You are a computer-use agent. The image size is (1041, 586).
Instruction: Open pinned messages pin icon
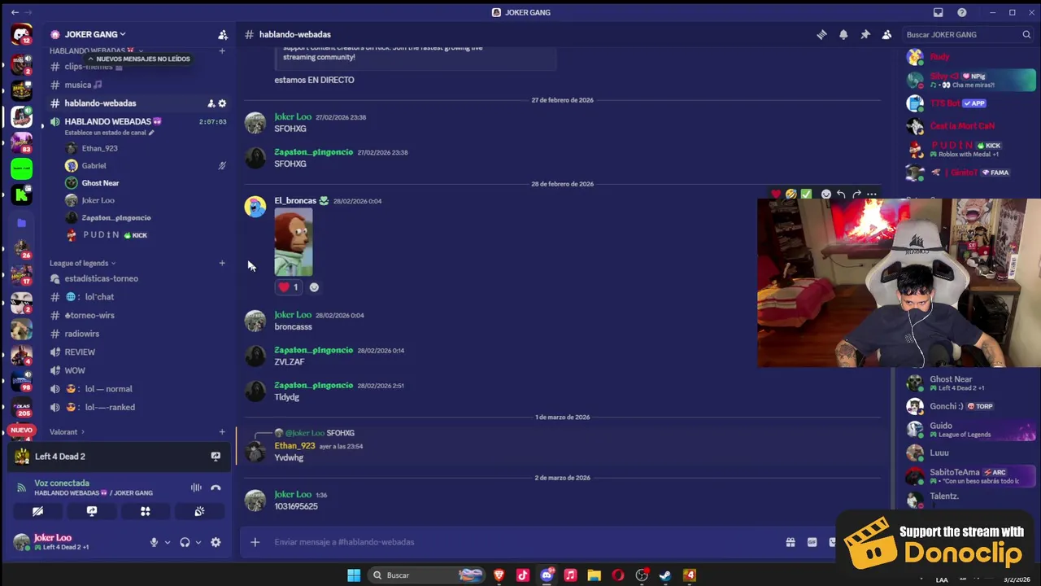point(865,35)
